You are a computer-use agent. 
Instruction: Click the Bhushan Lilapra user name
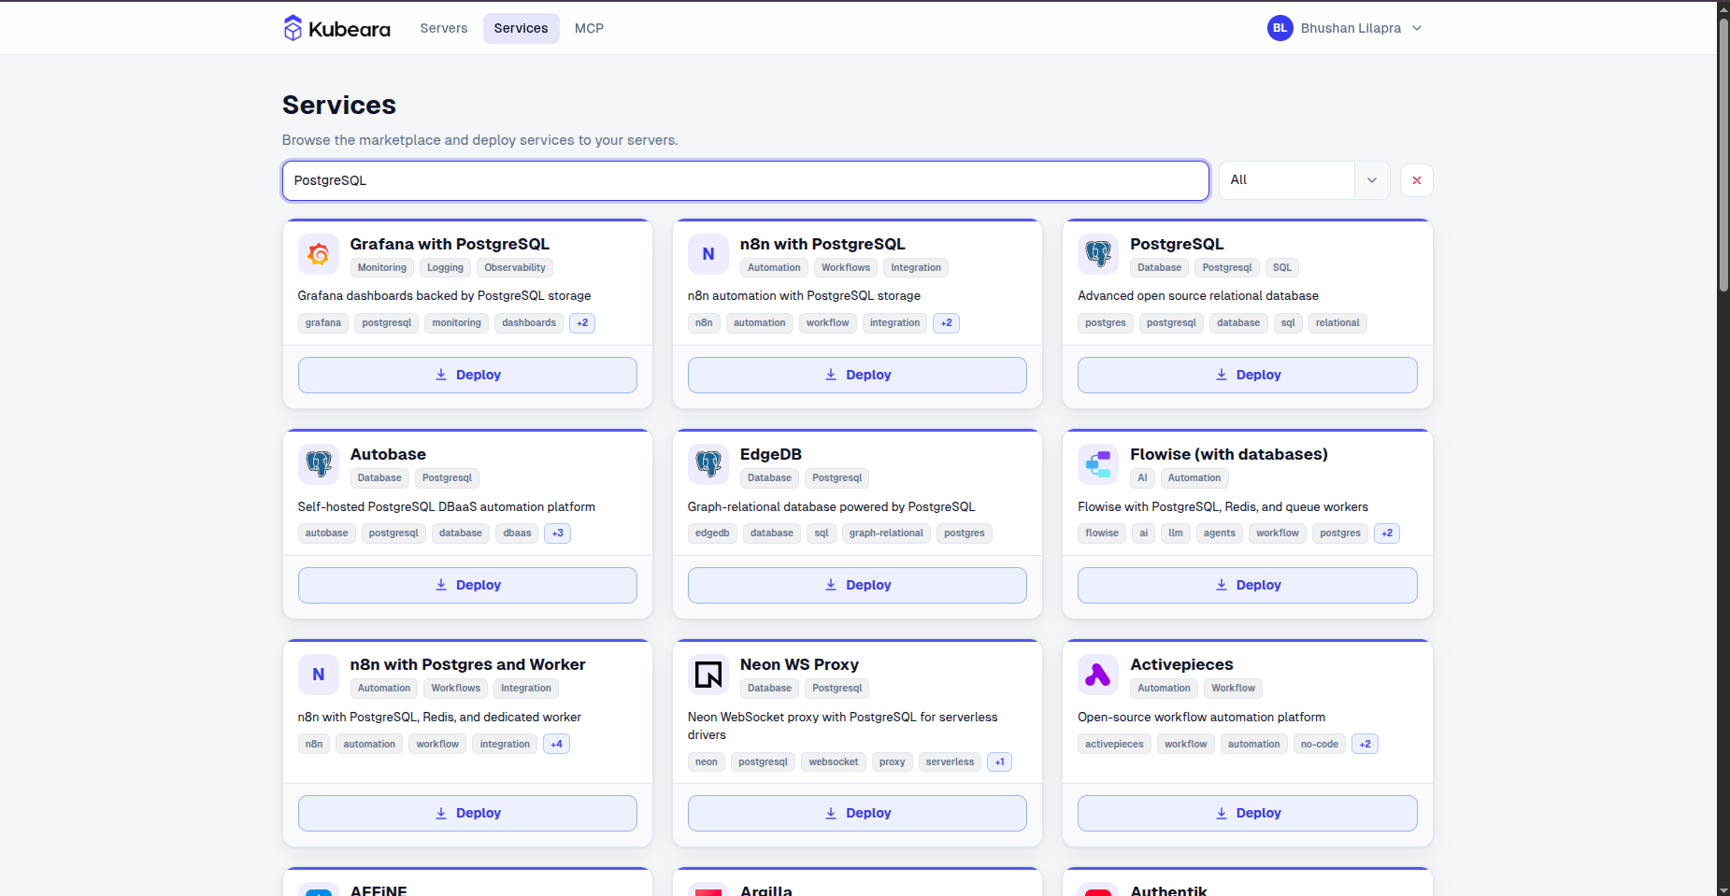point(1351,28)
